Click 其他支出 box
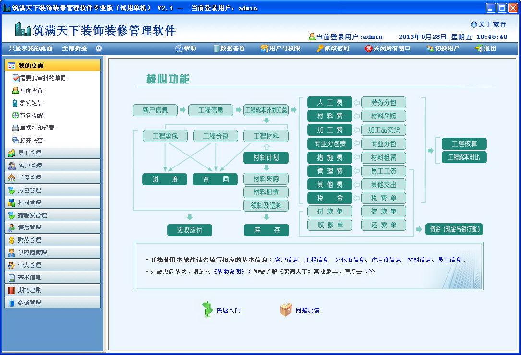Viewport: 521px width, 355px height. coord(384,184)
